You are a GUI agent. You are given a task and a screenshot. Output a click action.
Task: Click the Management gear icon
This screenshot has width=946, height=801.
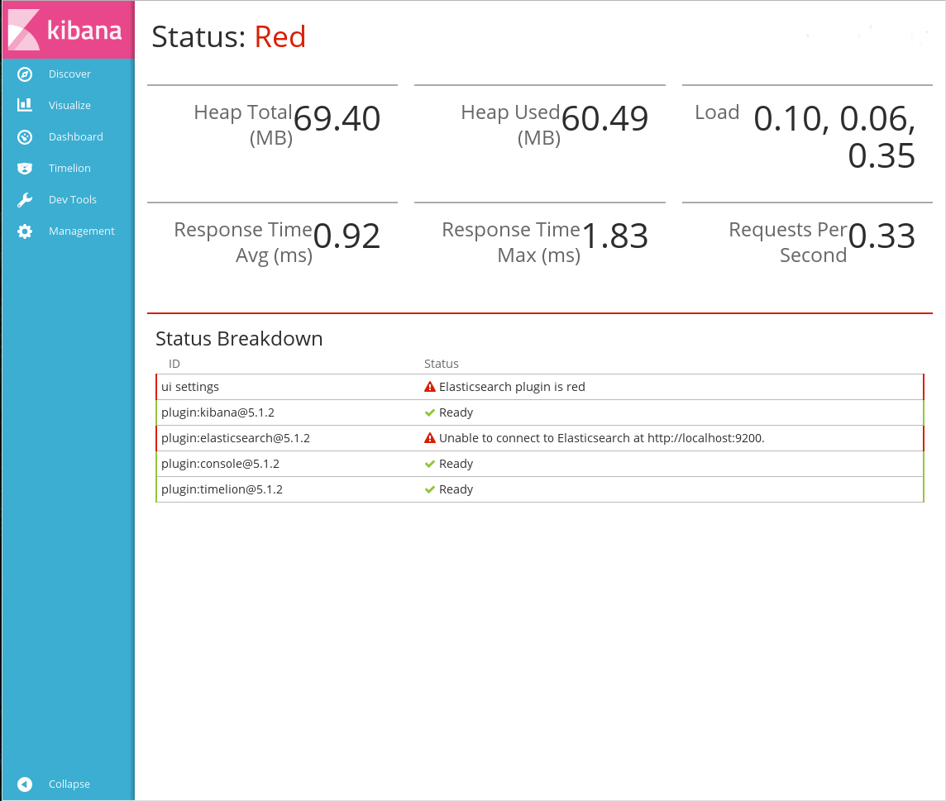click(25, 231)
